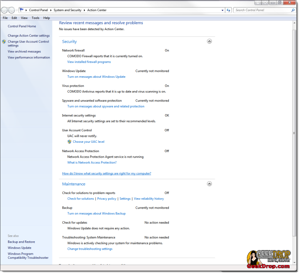The image size is (300, 274).
Task: Click View installed firewall programs
Action: [89, 62]
